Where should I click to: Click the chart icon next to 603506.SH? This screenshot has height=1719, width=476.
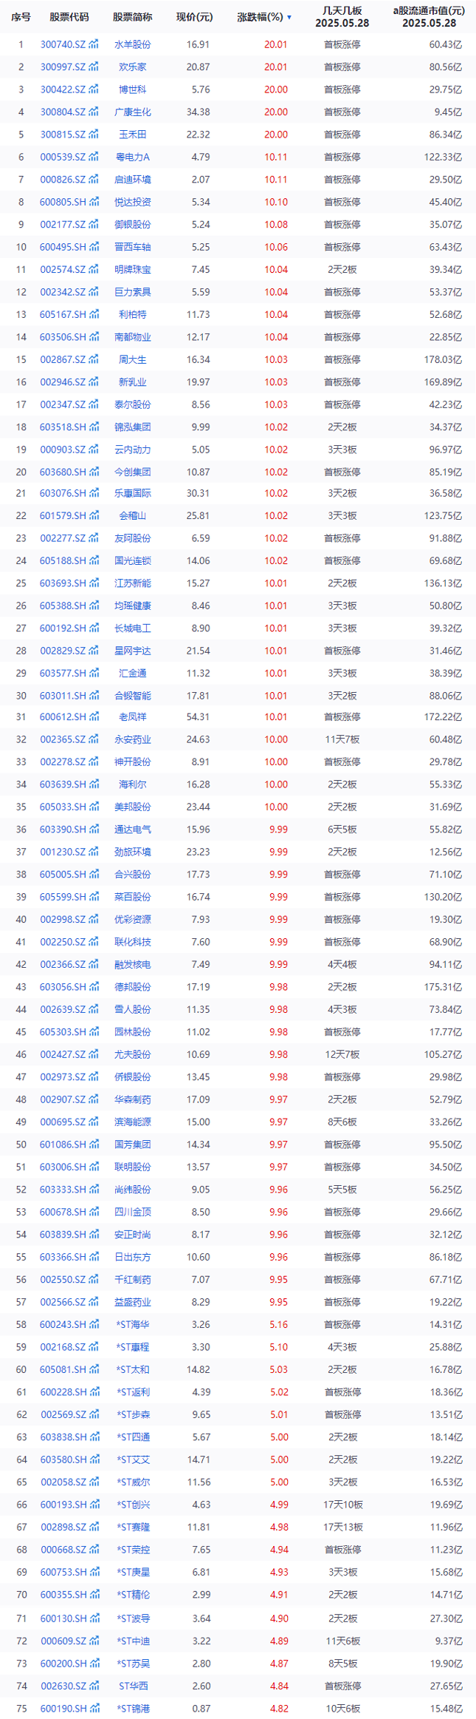94,336
